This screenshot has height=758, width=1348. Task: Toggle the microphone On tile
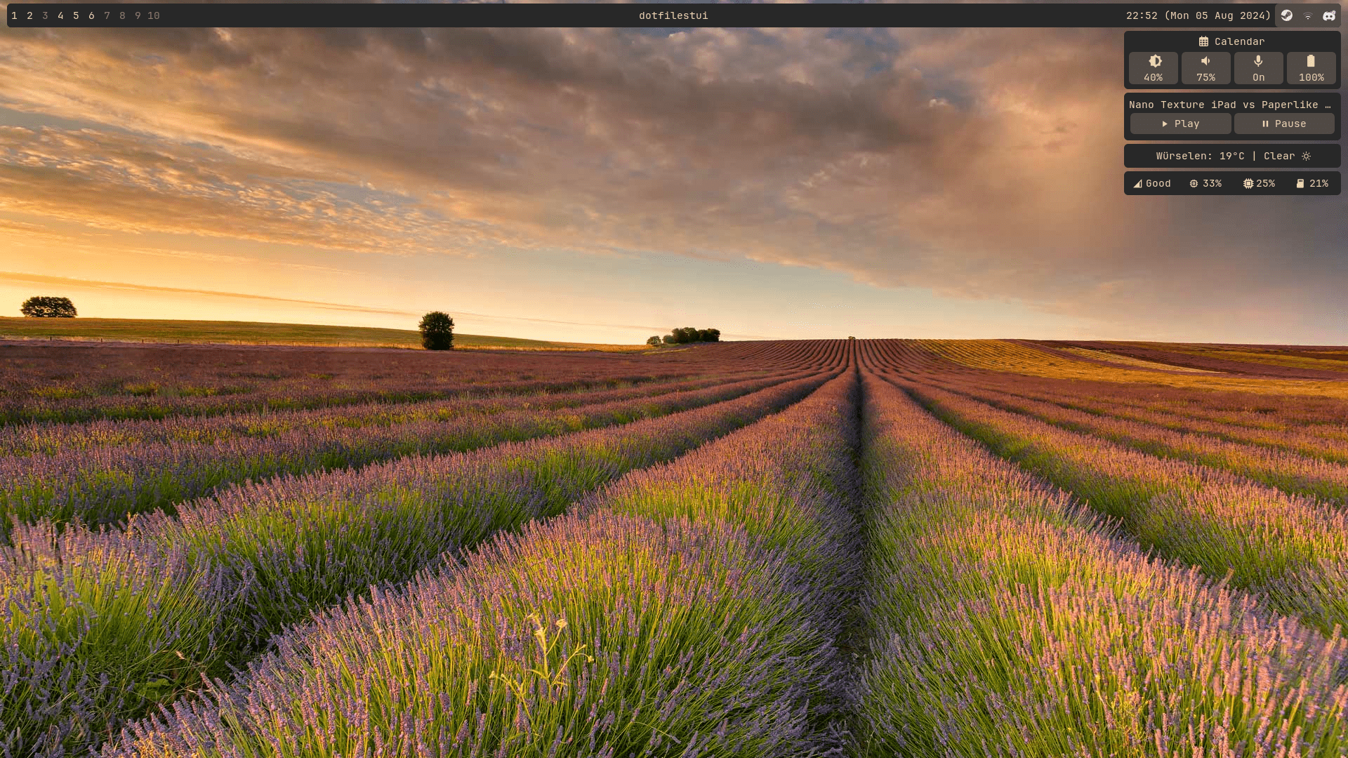click(1258, 68)
